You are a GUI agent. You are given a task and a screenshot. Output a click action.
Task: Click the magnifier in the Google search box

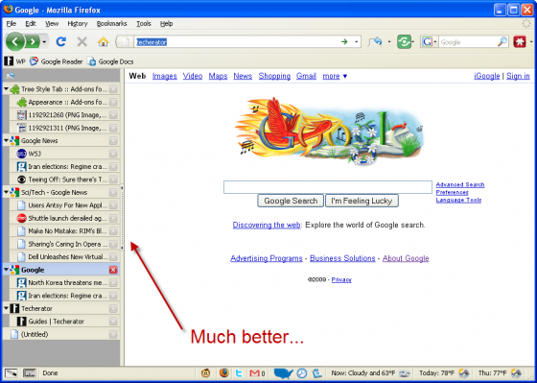click(502, 42)
